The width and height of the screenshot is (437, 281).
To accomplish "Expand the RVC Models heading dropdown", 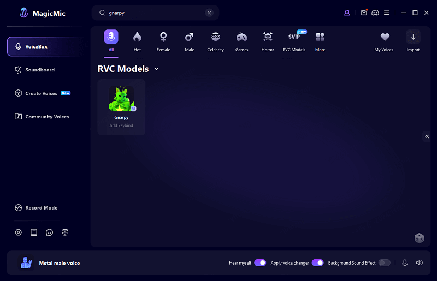I will pyautogui.click(x=156, y=69).
